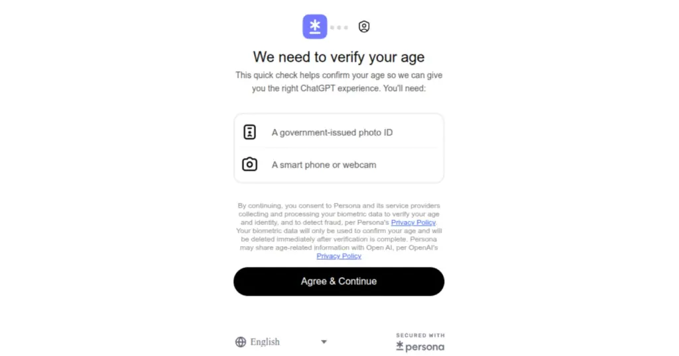Click the shield user icon at top

click(x=364, y=27)
